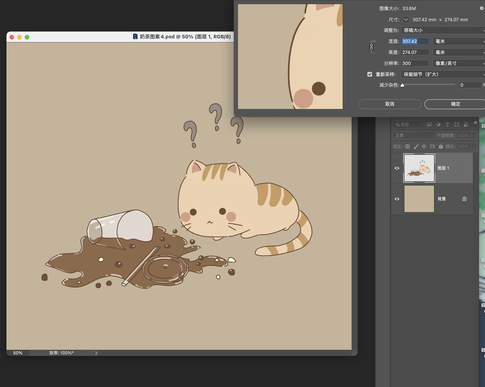Filter layers by pixel layers icon
Screen dimensions: 485x387
tap(429, 124)
